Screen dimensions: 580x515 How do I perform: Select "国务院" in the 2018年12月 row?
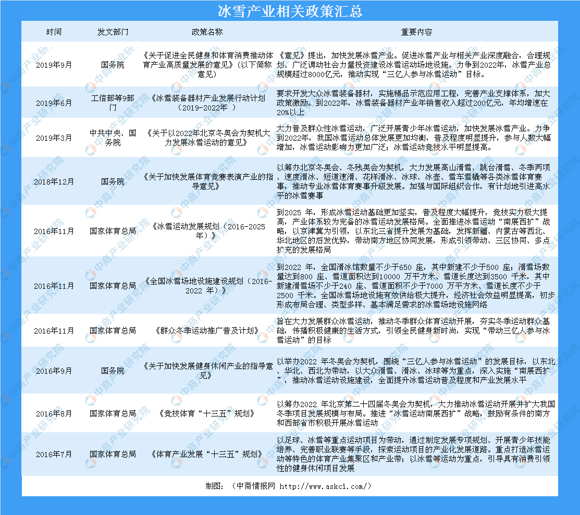click(113, 181)
